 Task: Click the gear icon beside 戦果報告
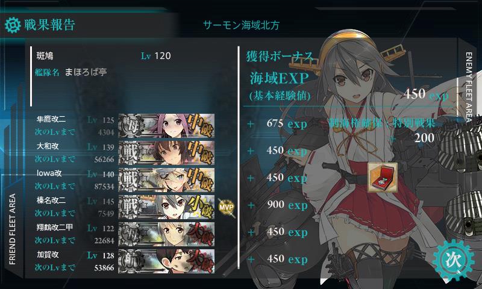click(x=13, y=25)
